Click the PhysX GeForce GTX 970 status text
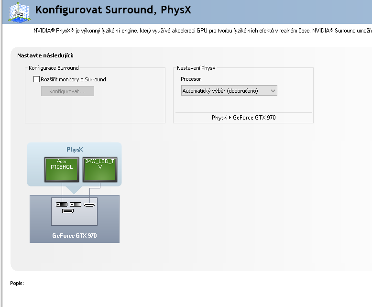Screen dimensions: 372x307 coord(244,118)
